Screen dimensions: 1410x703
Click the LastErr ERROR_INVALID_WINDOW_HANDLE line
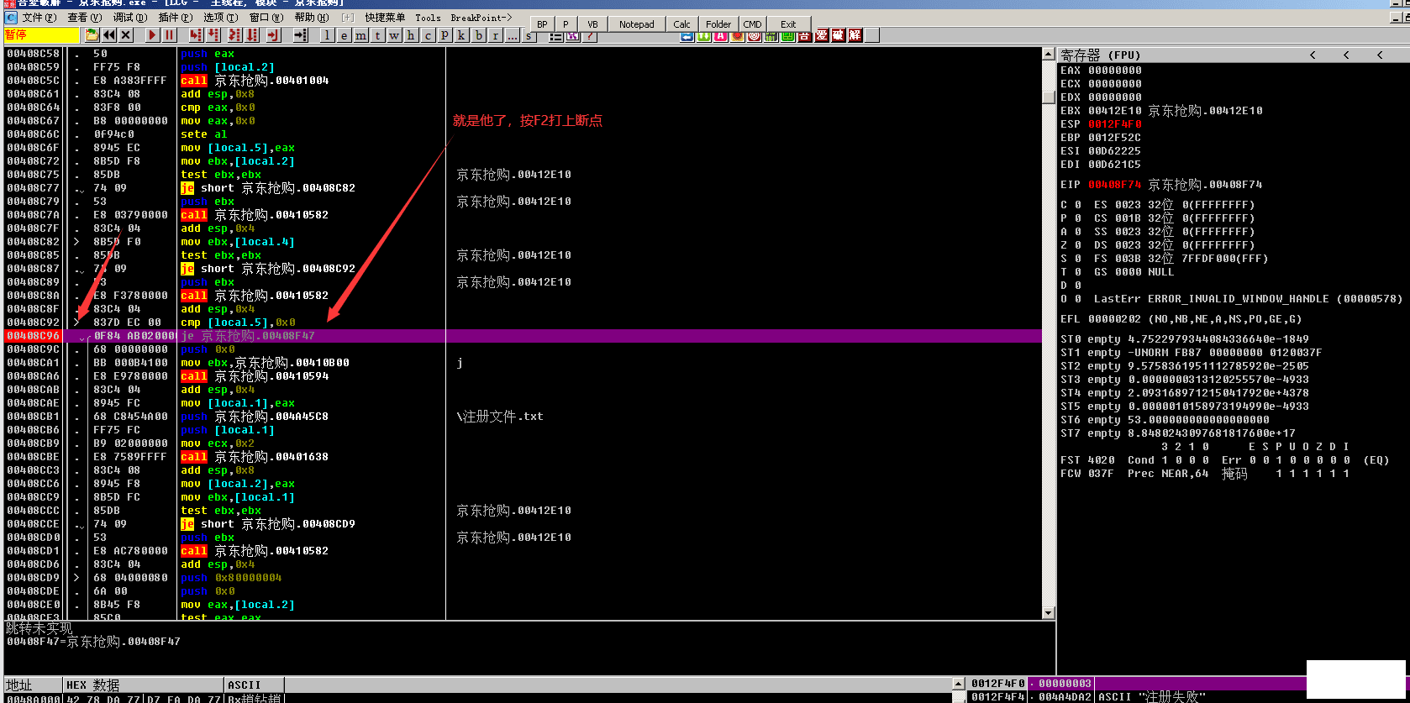[1248, 299]
